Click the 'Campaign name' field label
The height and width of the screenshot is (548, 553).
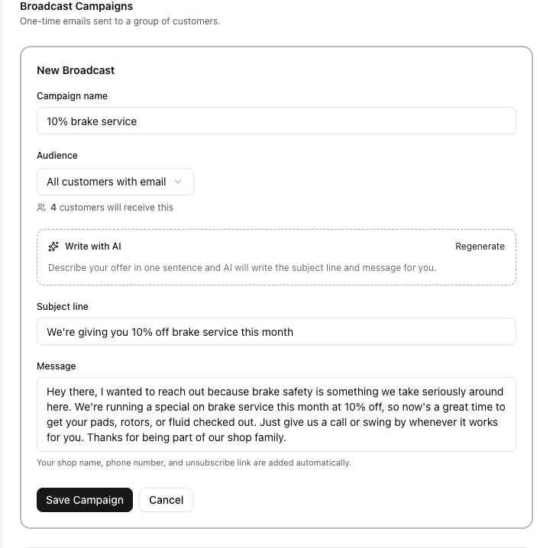click(x=73, y=96)
